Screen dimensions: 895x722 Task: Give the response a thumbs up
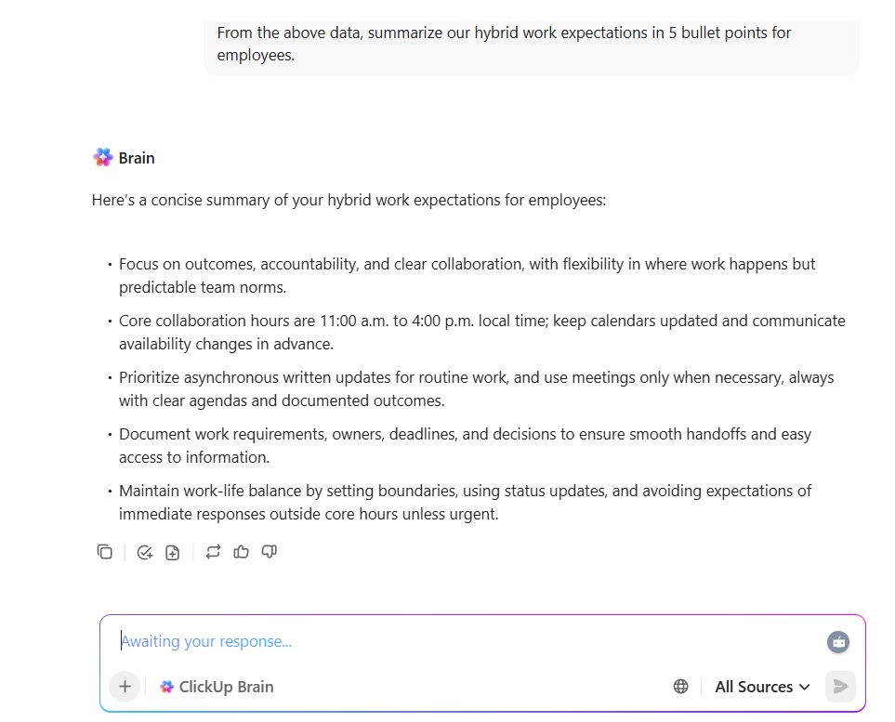click(241, 551)
